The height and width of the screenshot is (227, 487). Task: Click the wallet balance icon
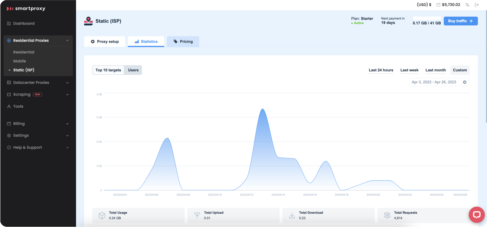[438, 5]
